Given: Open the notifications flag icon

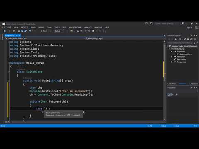Looking at the screenshot, I should click(x=151, y=24).
